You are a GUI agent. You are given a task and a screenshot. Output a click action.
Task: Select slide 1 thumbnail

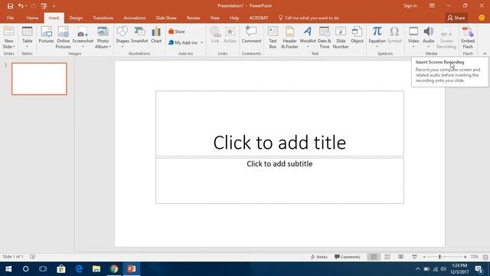39,78
